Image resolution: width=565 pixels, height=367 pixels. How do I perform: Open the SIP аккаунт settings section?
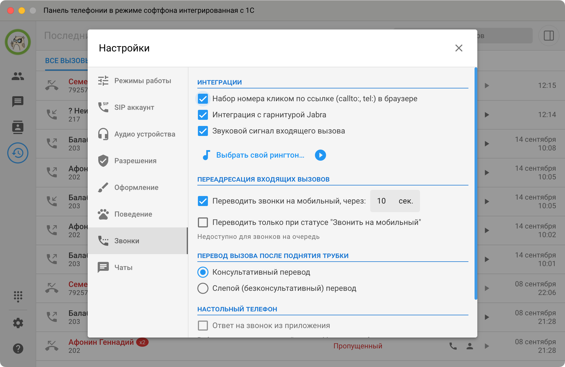click(138, 108)
